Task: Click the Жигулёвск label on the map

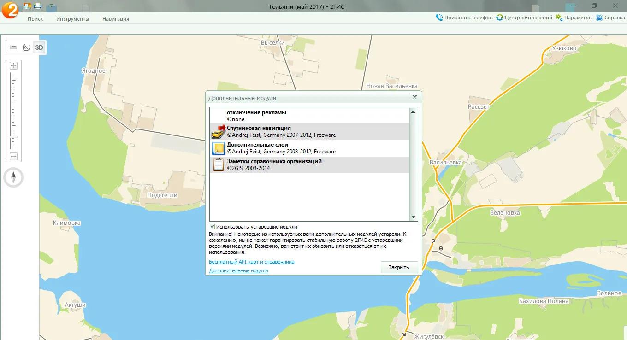Action: pyautogui.click(x=428, y=337)
